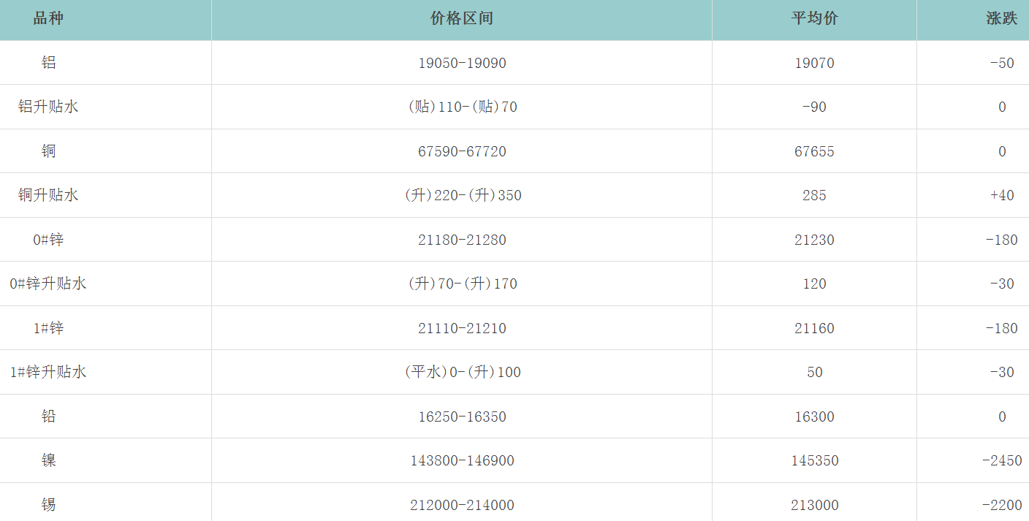
Task: Select the 铝升贴水 row label
Action: point(48,107)
